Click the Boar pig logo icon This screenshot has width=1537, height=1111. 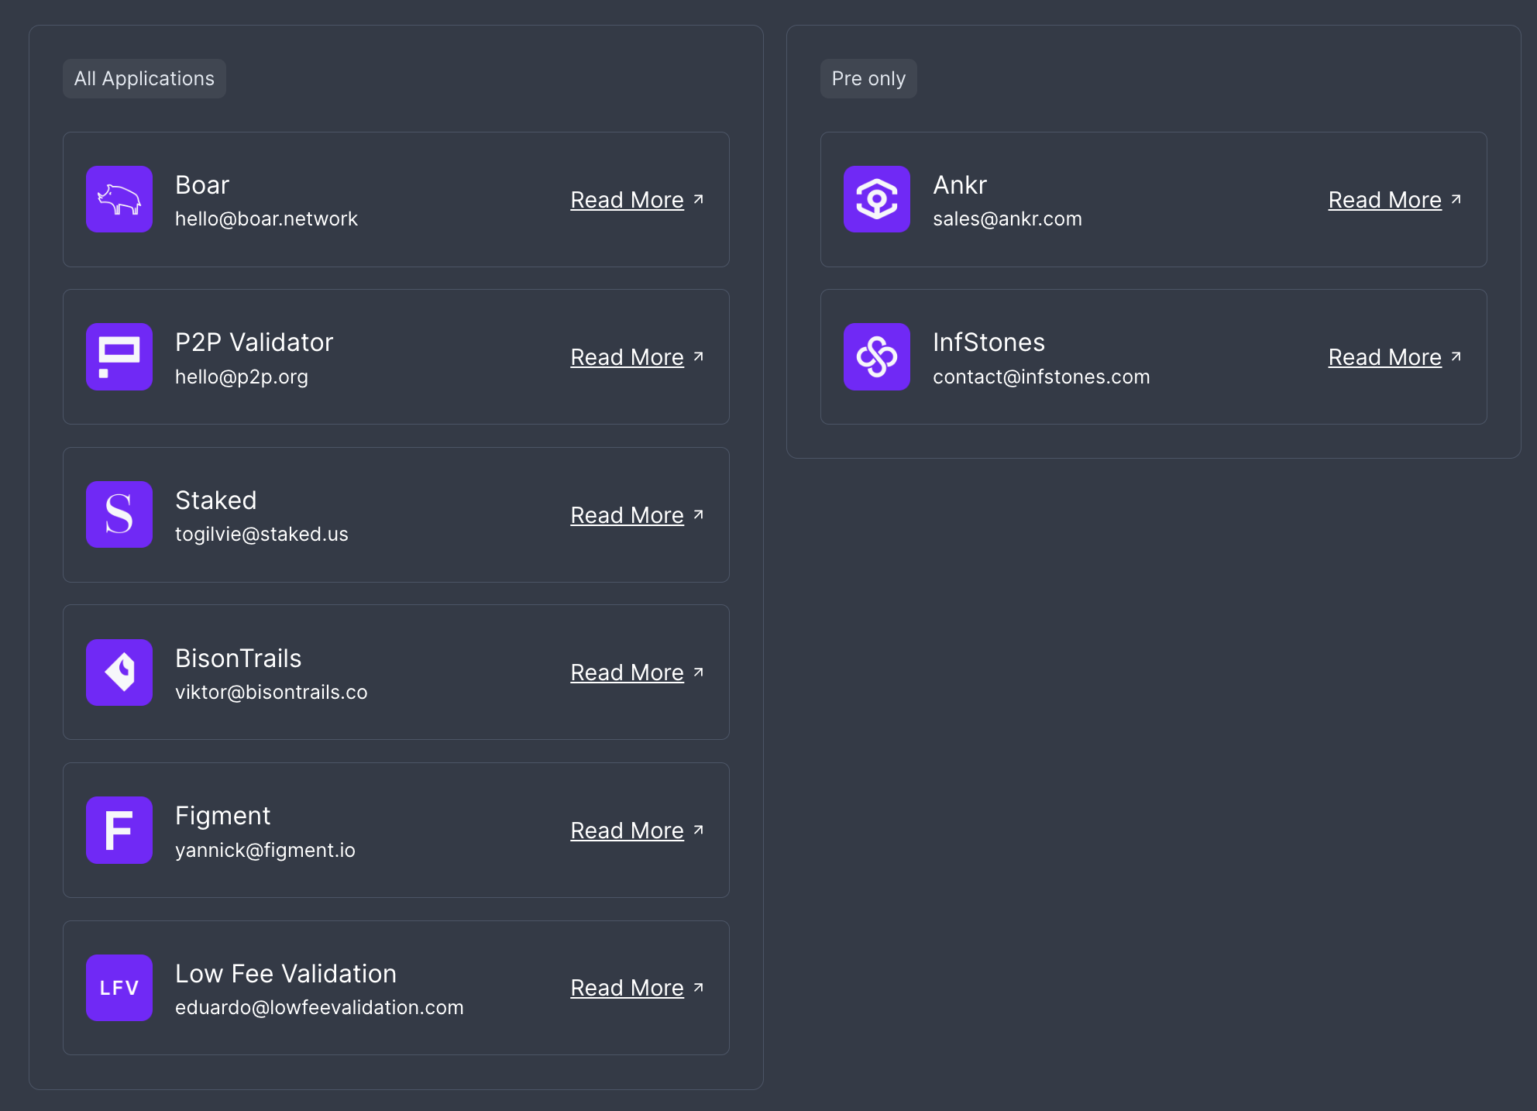pos(119,199)
